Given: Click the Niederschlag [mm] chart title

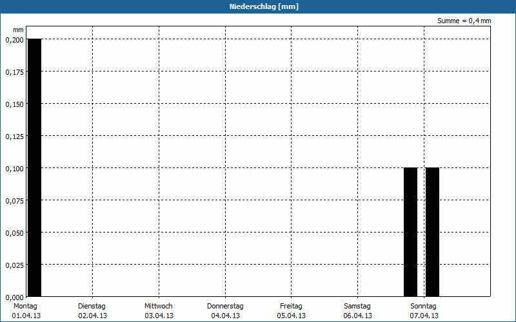Looking at the screenshot, I should [264, 6].
